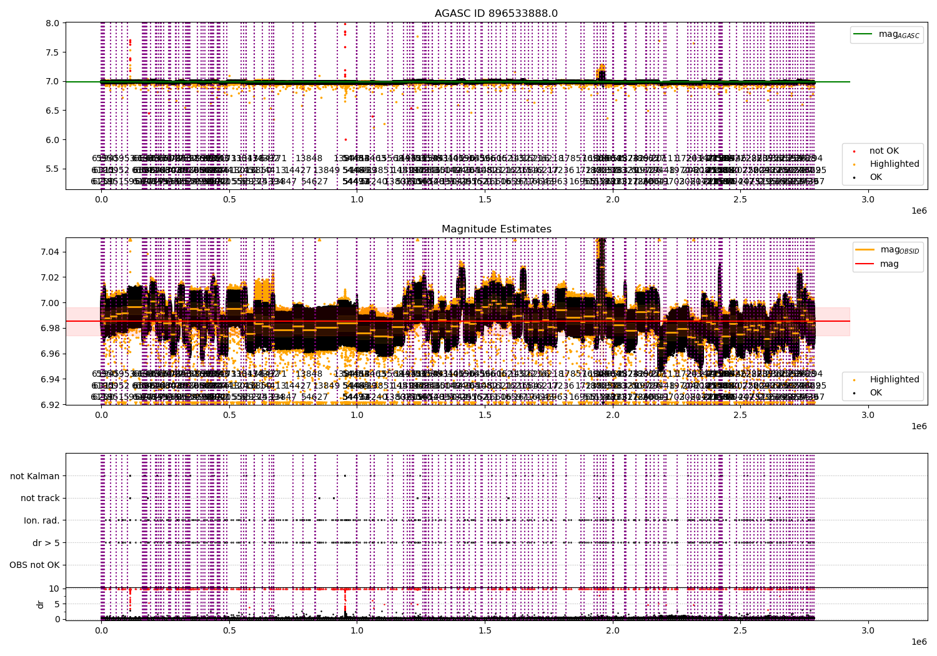Click the '1.0' x-tick under the dr plot
The width and height of the screenshot is (937, 656).
(x=357, y=630)
